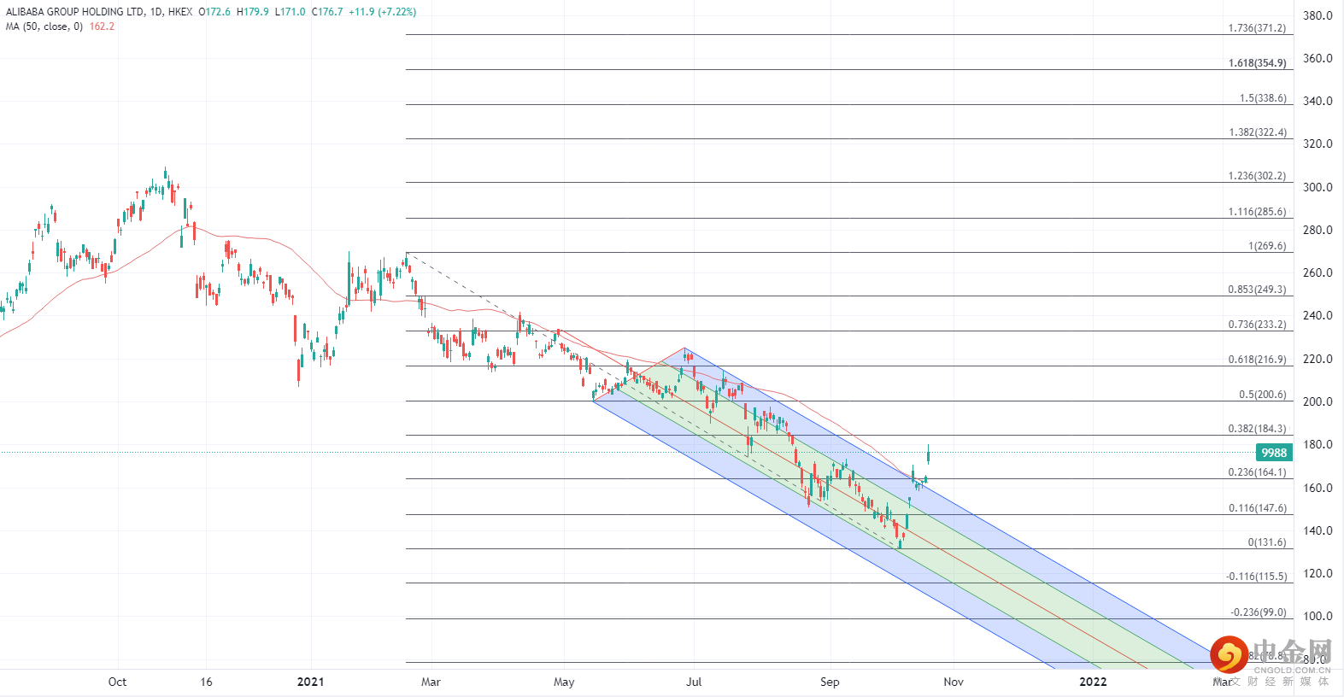Click the Oct label on the time axis
1344x697 pixels.
(x=117, y=682)
